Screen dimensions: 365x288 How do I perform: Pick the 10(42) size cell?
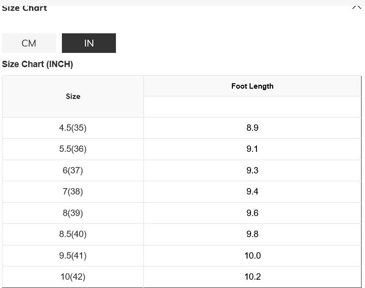click(x=73, y=277)
